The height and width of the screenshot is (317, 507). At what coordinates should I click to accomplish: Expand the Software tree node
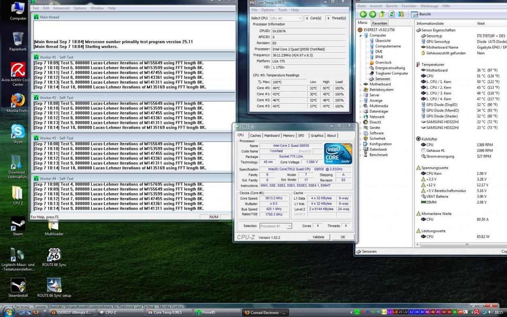coord(361,133)
